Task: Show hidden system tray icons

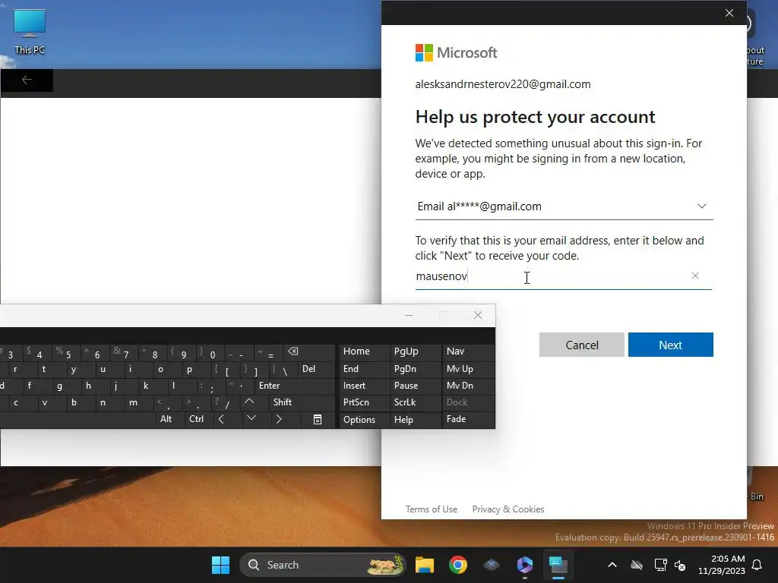Action: point(612,565)
